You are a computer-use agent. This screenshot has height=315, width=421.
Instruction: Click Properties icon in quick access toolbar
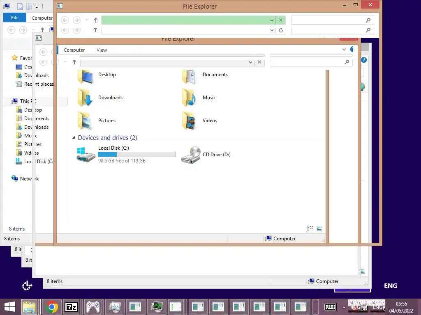tap(20, 7)
